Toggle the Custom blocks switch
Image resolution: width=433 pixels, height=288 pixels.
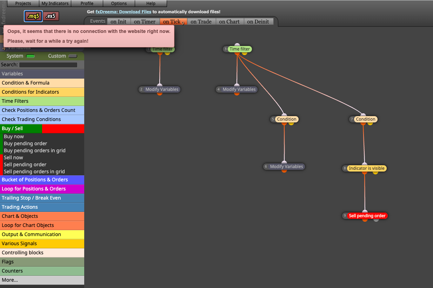pyautogui.click(x=73, y=56)
